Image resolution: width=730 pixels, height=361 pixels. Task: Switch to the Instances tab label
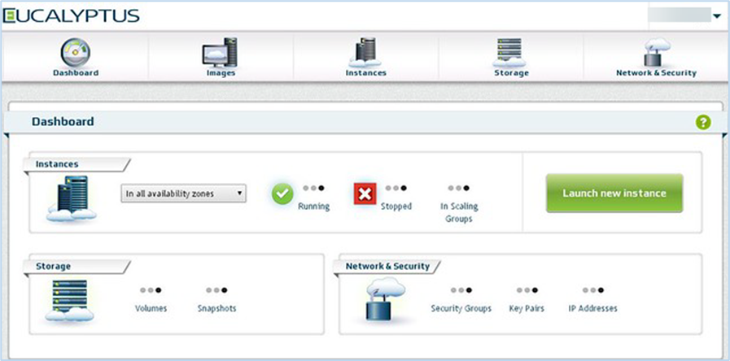pos(366,73)
